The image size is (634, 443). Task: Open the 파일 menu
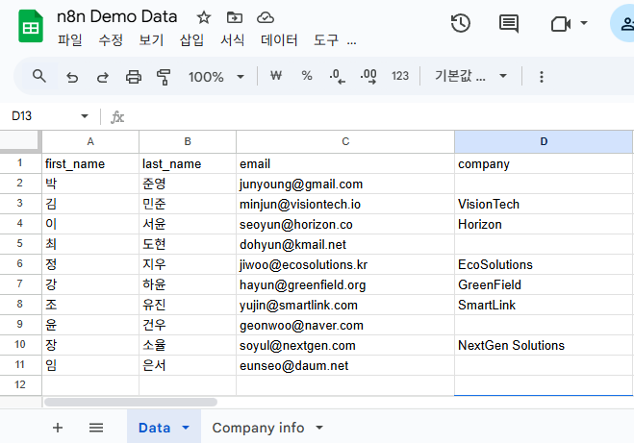[x=69, y=40]
